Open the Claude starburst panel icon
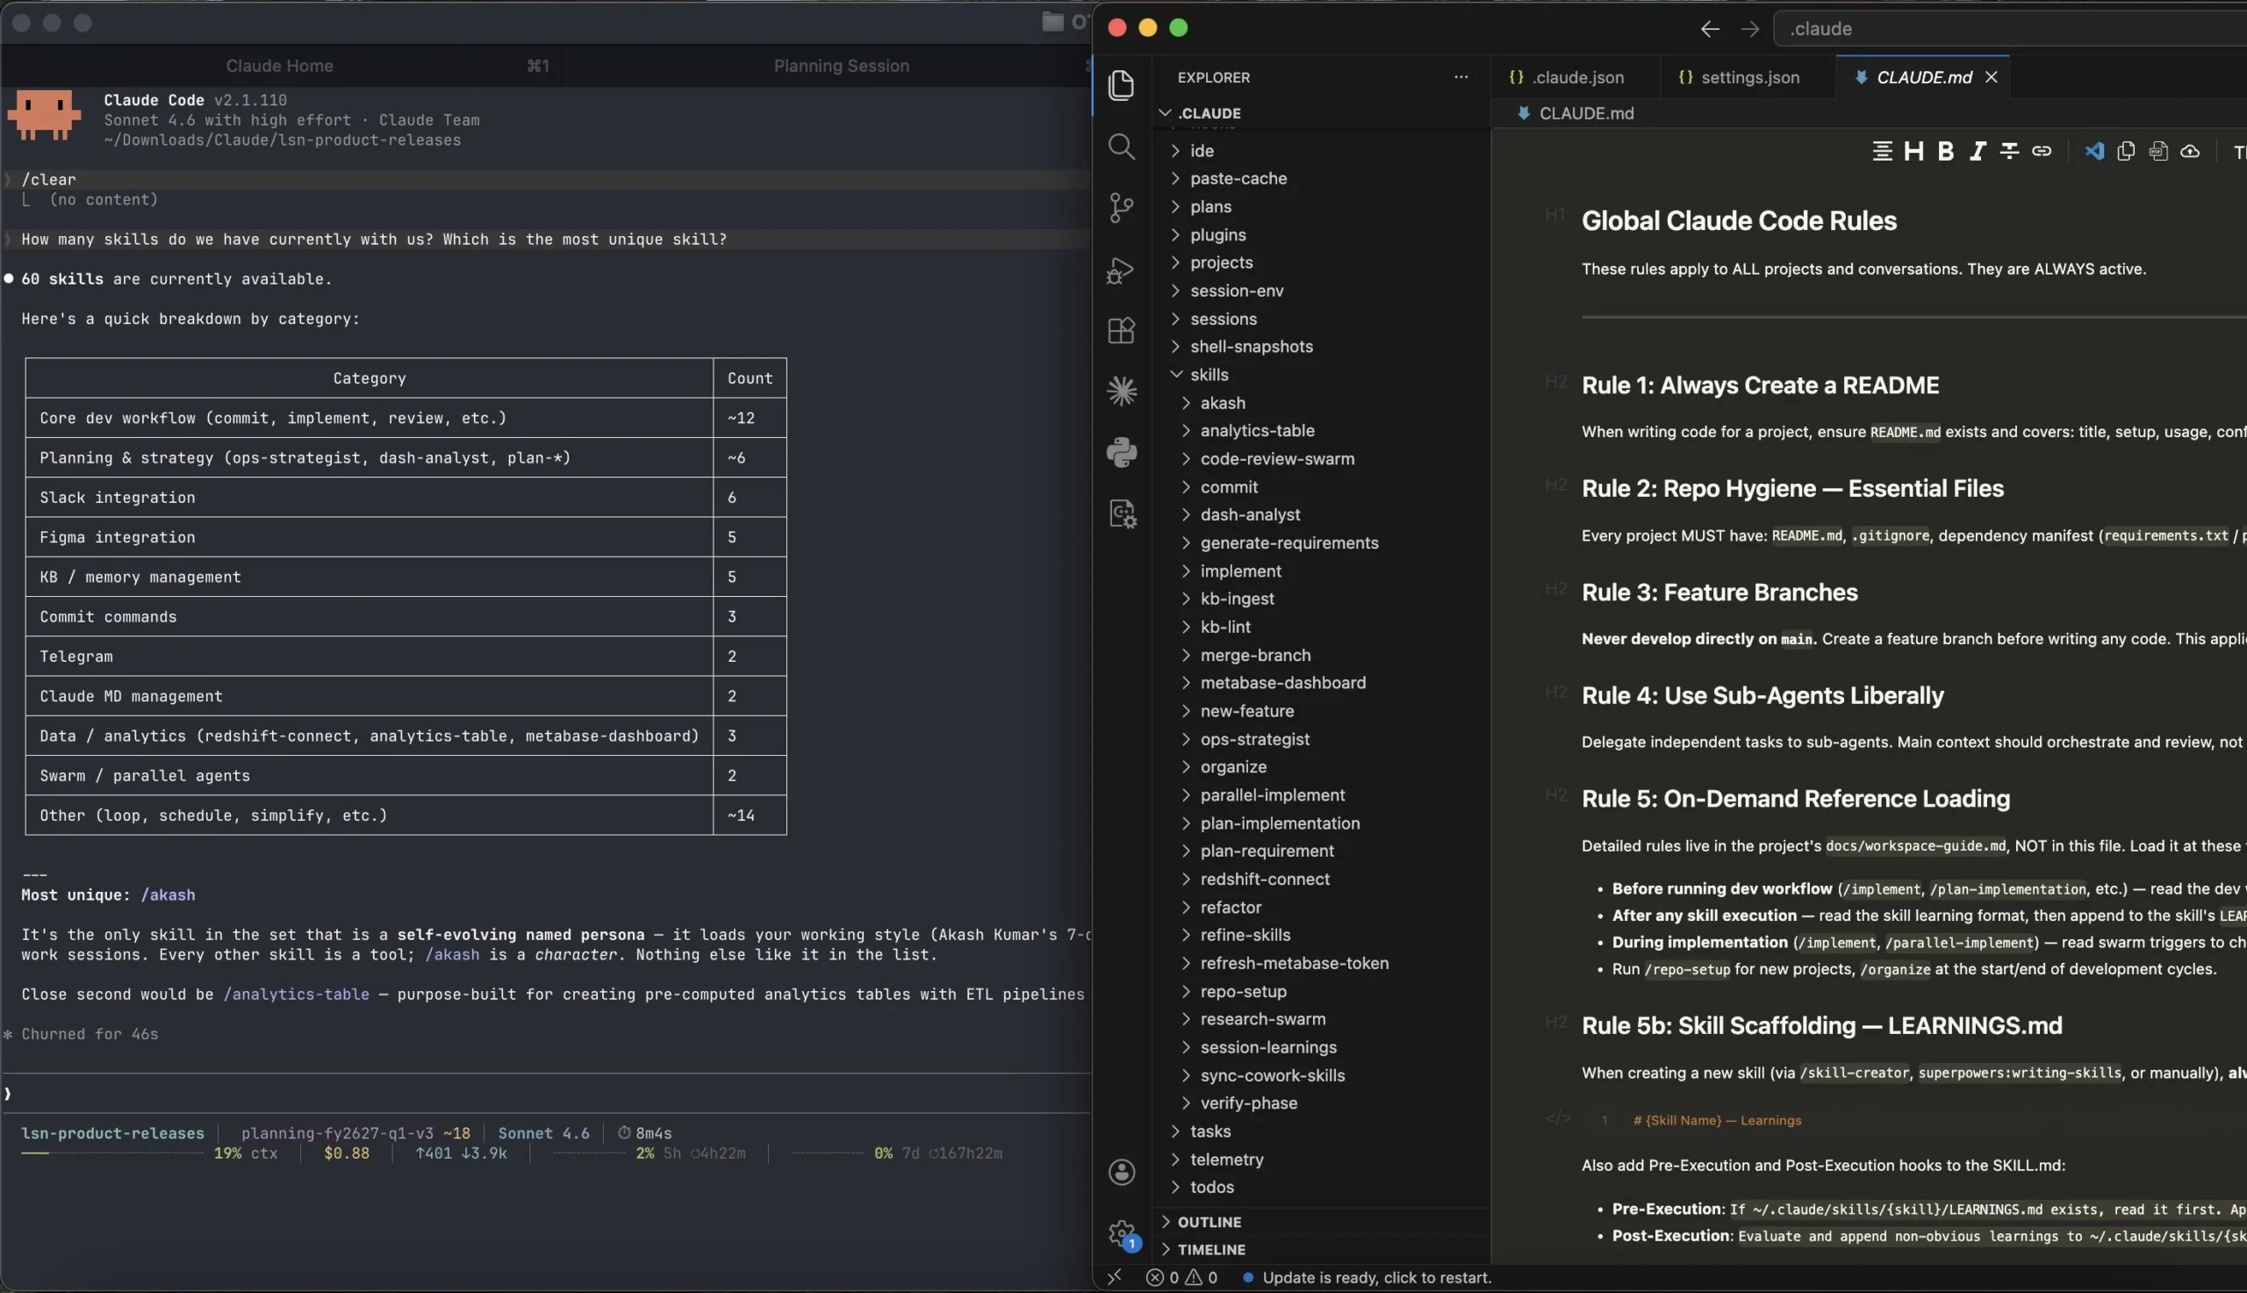This screenshot has width=2247, height=1293. (1121, 391)
